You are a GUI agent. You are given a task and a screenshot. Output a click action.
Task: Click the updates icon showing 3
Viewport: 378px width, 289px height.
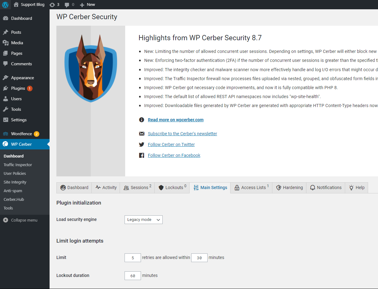tap(52, 5)
